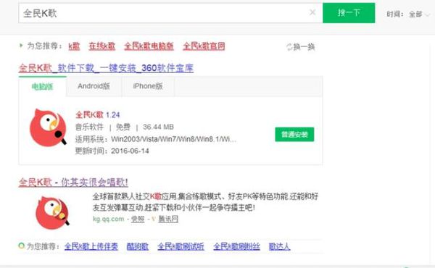Viewport: 435px width, 268px height.
Task: Open the 全民k歌官网 suggestion link
Action: tap(204, 46)
